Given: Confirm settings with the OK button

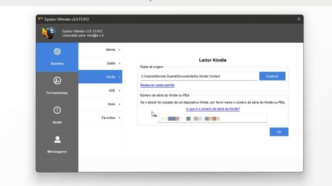Looking at the screenshot, I should (x=279, y=132).
